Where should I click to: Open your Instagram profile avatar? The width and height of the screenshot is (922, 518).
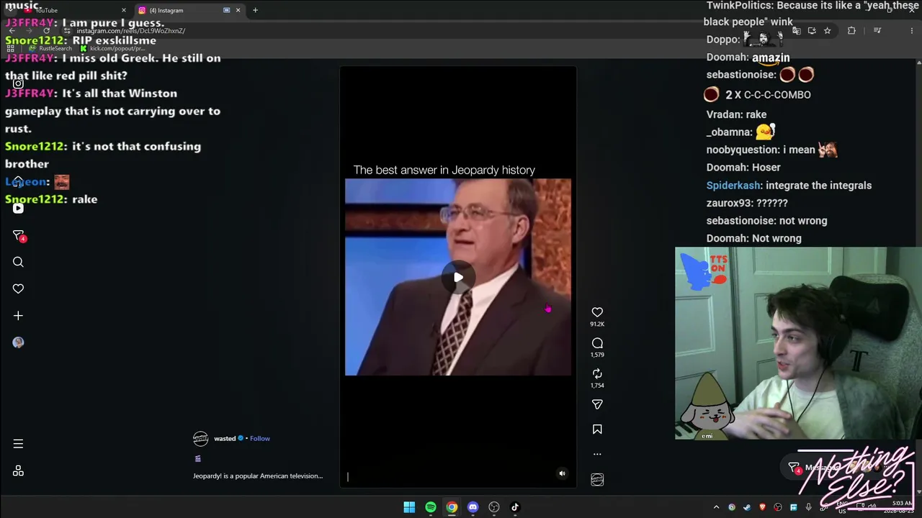[18, 342]
